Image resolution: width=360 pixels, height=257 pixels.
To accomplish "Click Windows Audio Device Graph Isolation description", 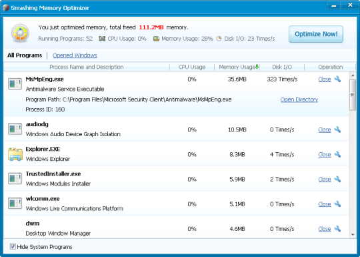I will [x=73, y=134].
